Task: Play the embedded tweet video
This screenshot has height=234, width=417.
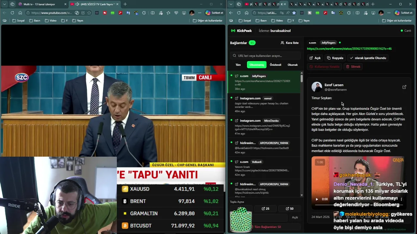Action: coord(317,199)
